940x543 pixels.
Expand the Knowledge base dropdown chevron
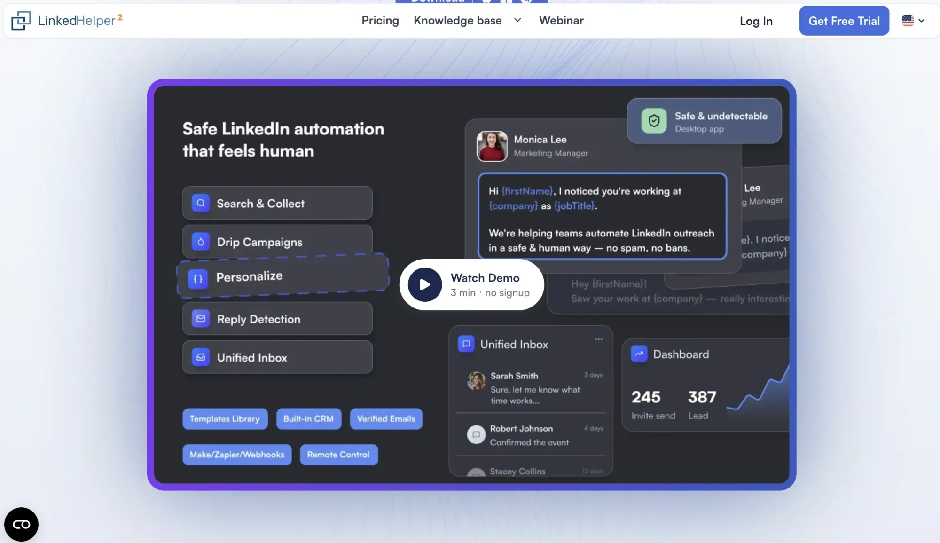[517, 20]
